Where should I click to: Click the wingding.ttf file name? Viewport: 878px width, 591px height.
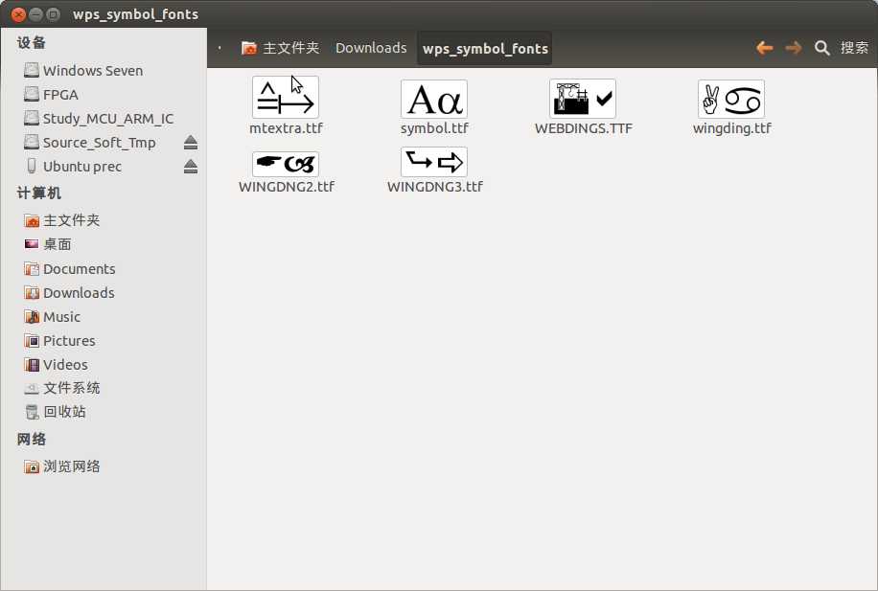coord(731,128)
